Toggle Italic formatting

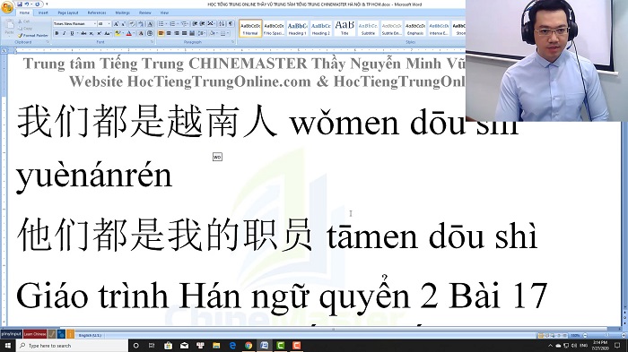pos(64,33)
